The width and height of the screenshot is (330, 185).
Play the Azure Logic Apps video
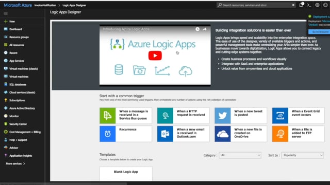(x=155, y=55)
